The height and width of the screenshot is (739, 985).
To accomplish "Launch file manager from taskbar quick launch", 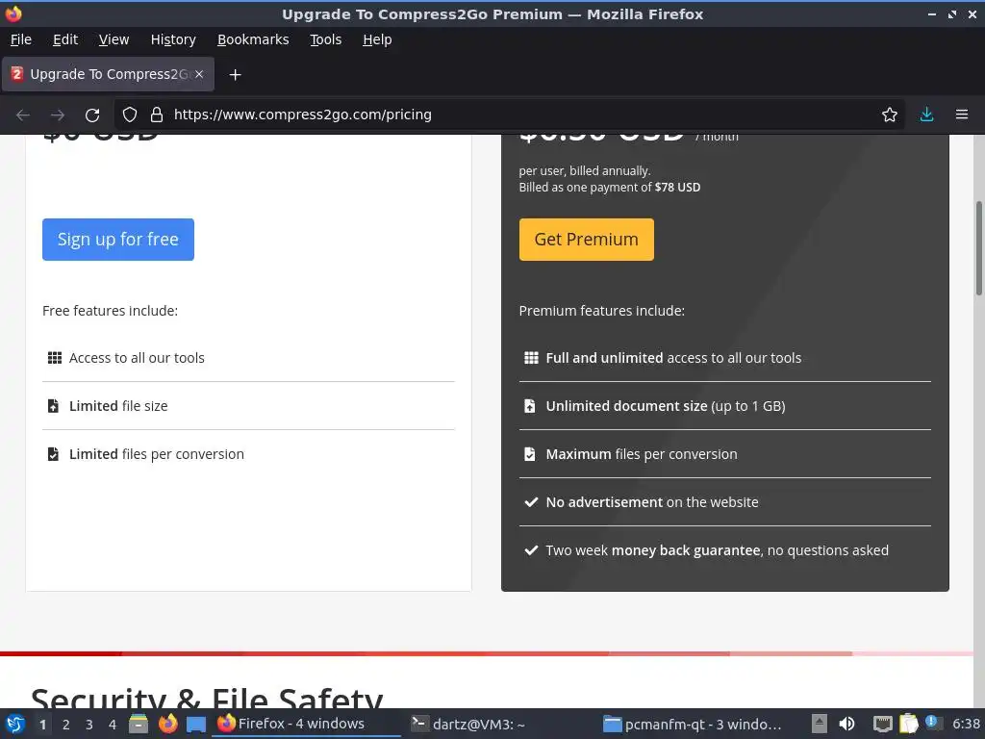I will (139, 724).
